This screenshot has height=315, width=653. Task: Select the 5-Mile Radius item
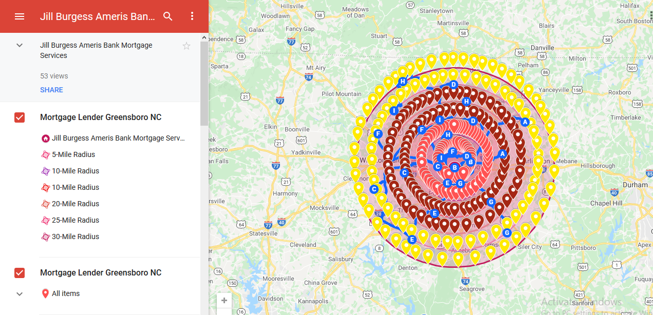[73, 154]
